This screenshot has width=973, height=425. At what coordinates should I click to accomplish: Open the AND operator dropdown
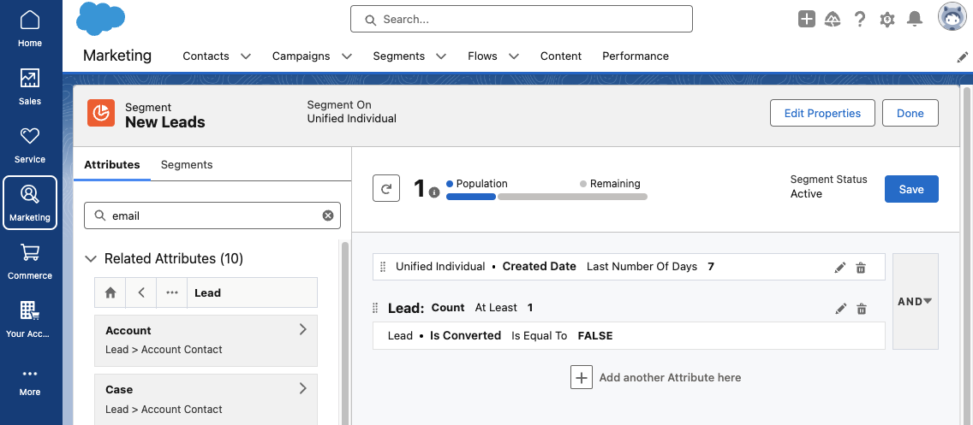coord(916,301)
